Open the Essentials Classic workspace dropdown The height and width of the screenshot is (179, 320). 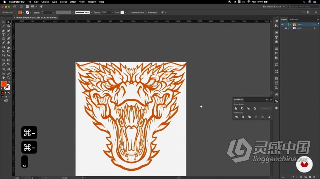274,7
